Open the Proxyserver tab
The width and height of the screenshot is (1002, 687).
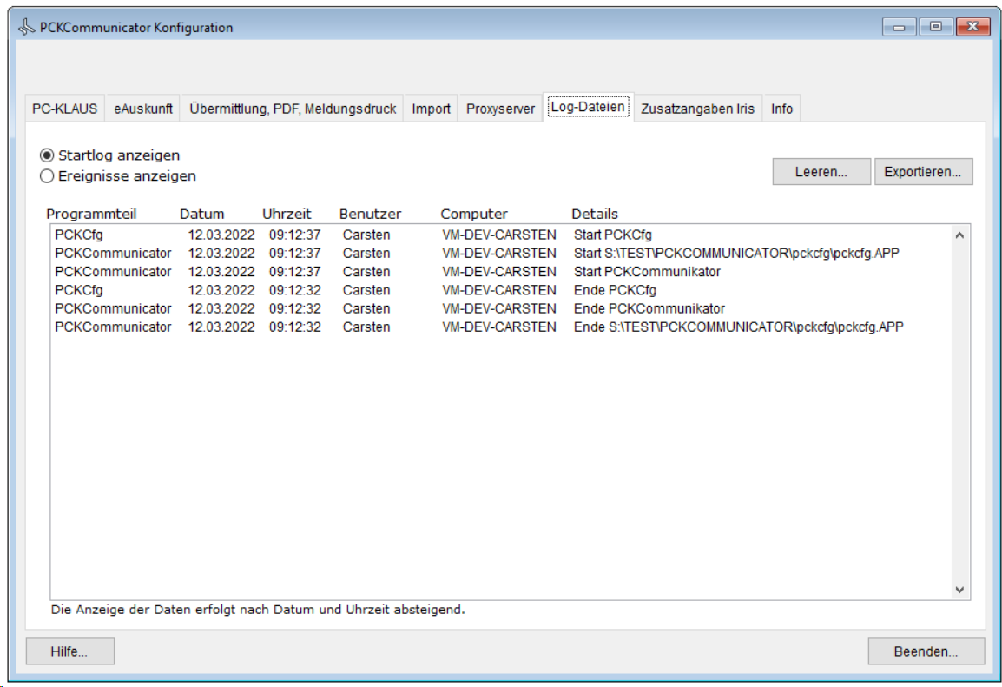point(500,109)
